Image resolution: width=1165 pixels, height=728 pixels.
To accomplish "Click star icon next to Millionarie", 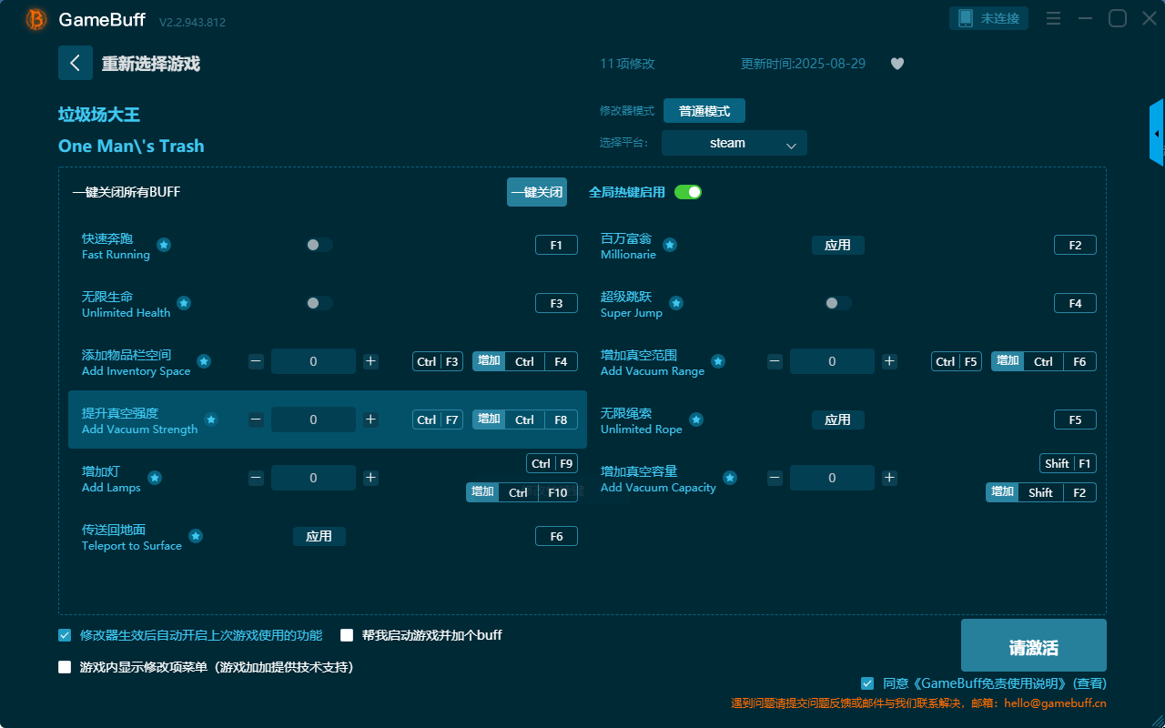I will pos(670,245).
